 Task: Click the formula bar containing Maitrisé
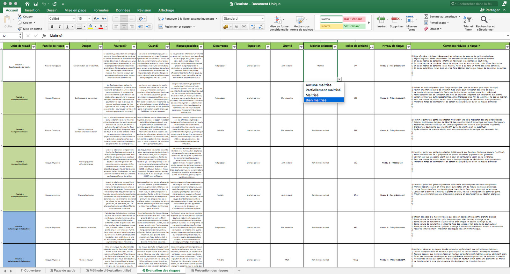click(x=277, y=36)
